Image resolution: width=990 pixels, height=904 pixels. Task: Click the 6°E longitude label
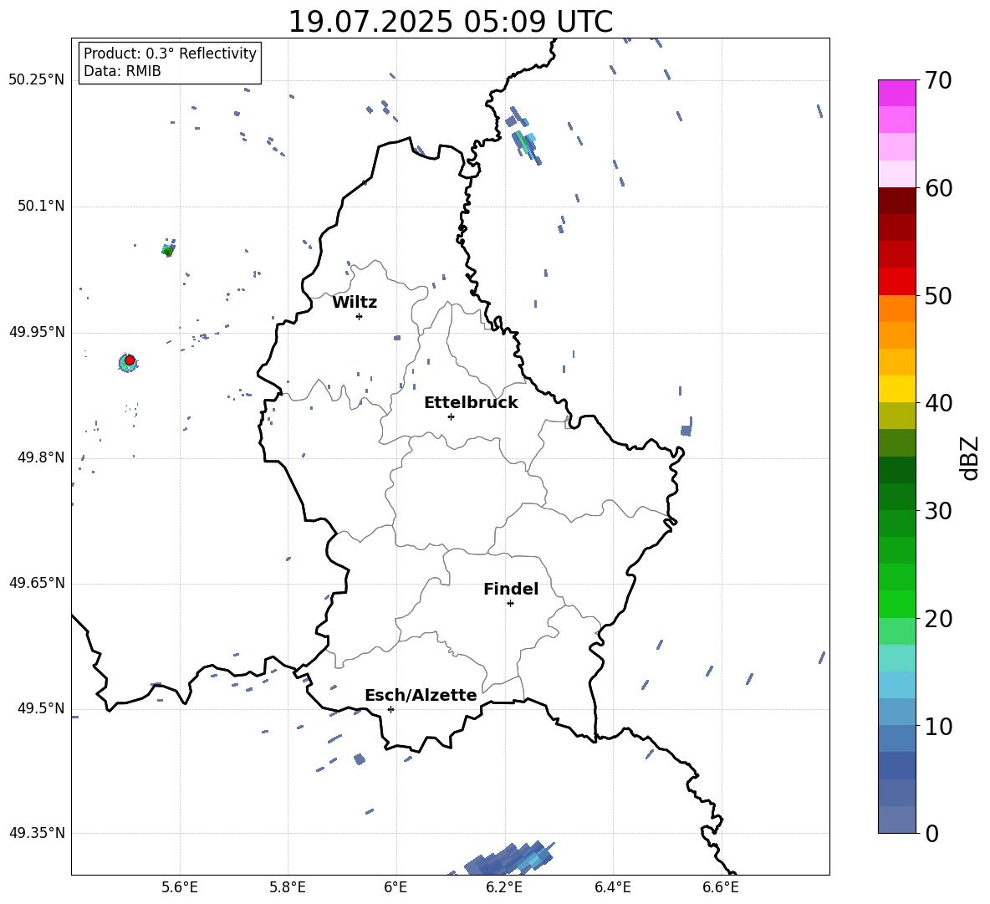(395, 887)
